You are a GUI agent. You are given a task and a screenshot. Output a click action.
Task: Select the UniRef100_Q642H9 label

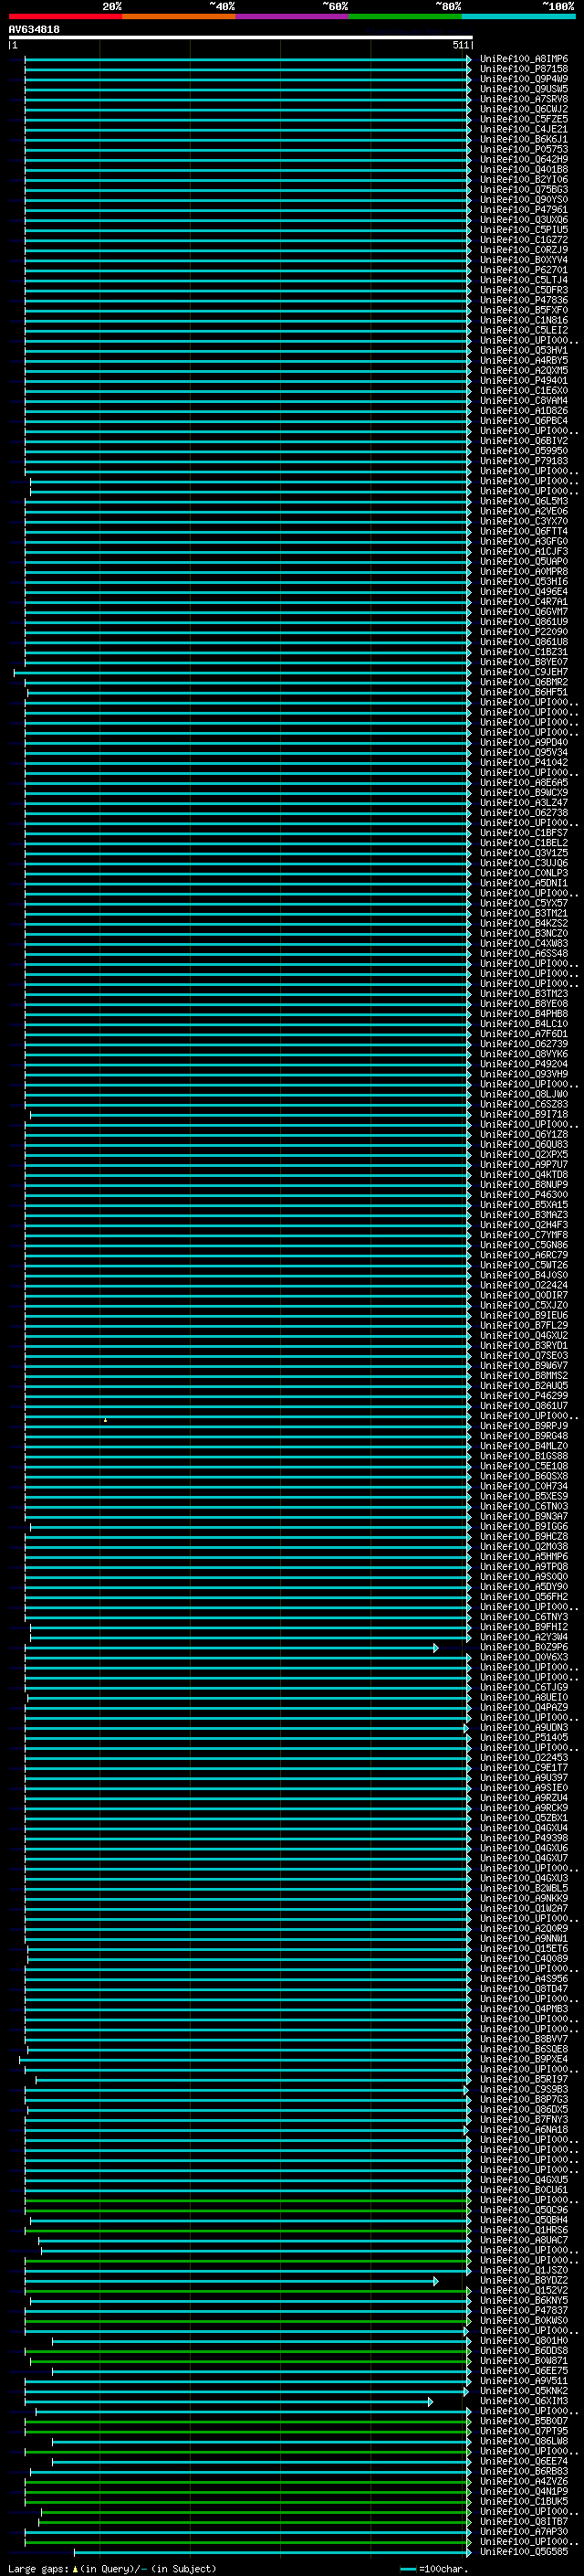(524, 159)
